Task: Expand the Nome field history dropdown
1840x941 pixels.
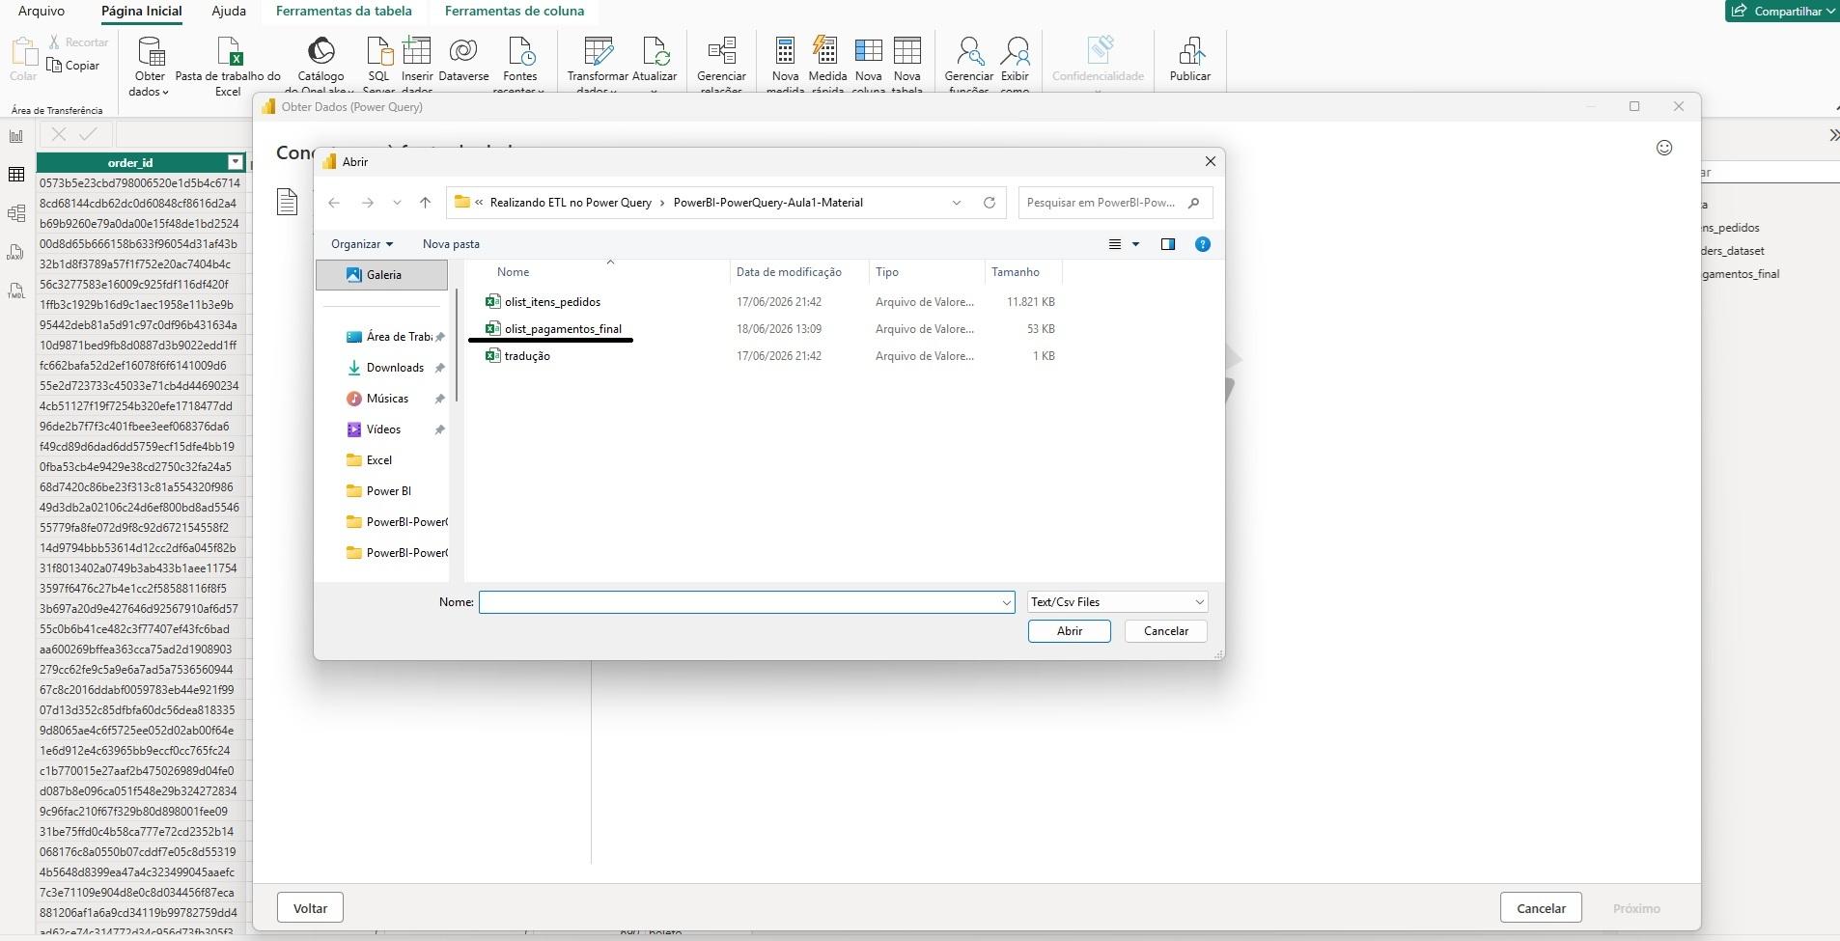Action: coord(1007,602)
